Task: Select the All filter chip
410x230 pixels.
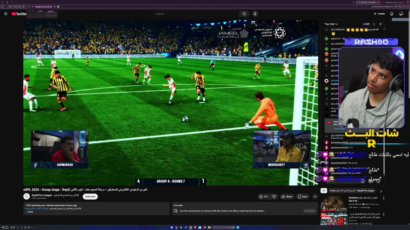Action: pyautogui.click(x=324, y=191)
